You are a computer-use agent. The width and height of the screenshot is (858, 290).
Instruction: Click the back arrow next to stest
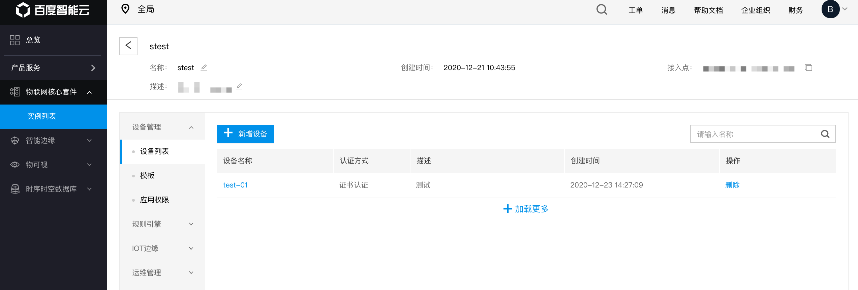(128, 46)
